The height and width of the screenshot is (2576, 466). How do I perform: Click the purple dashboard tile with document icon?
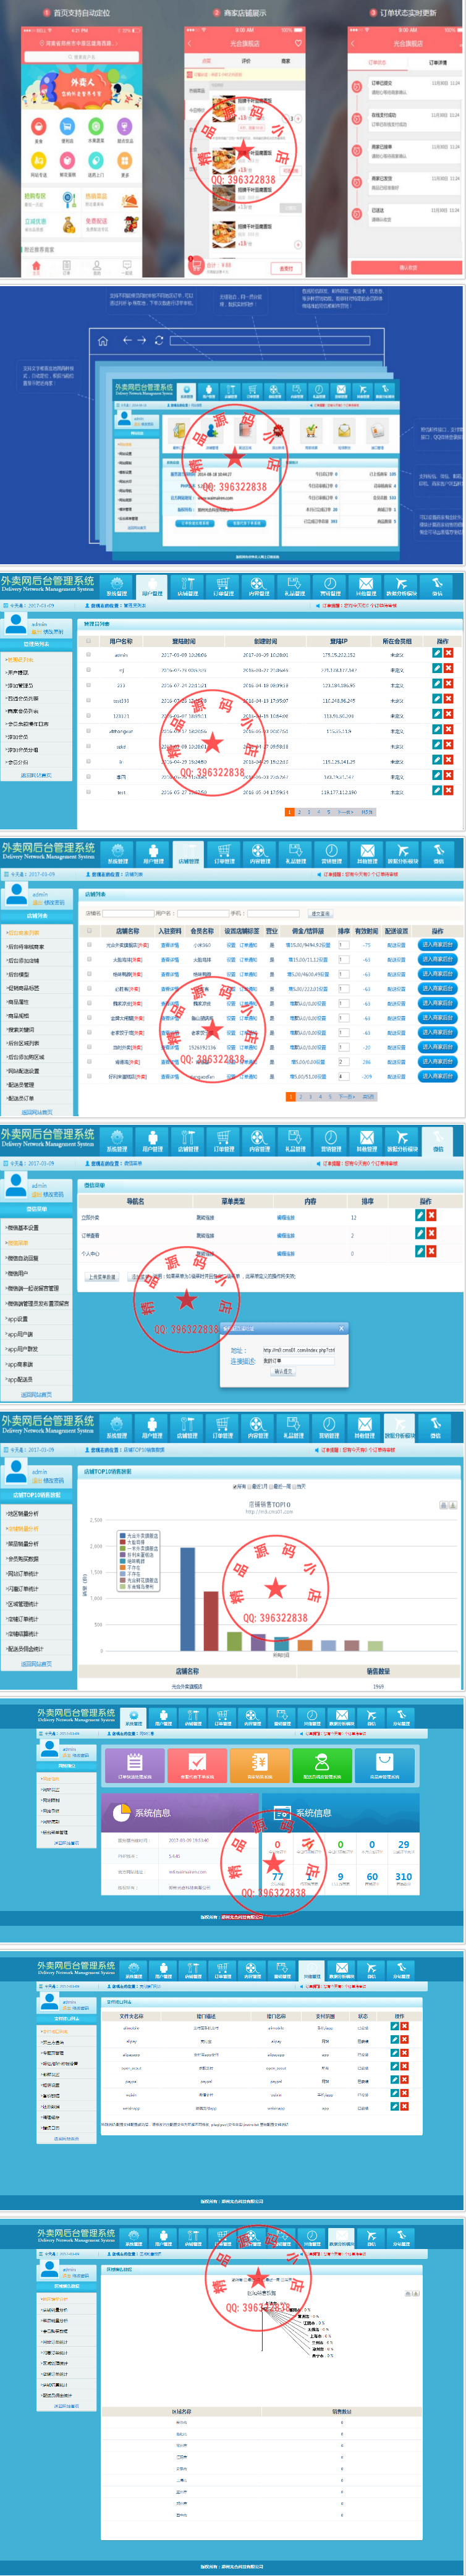tap(135, 1765)
